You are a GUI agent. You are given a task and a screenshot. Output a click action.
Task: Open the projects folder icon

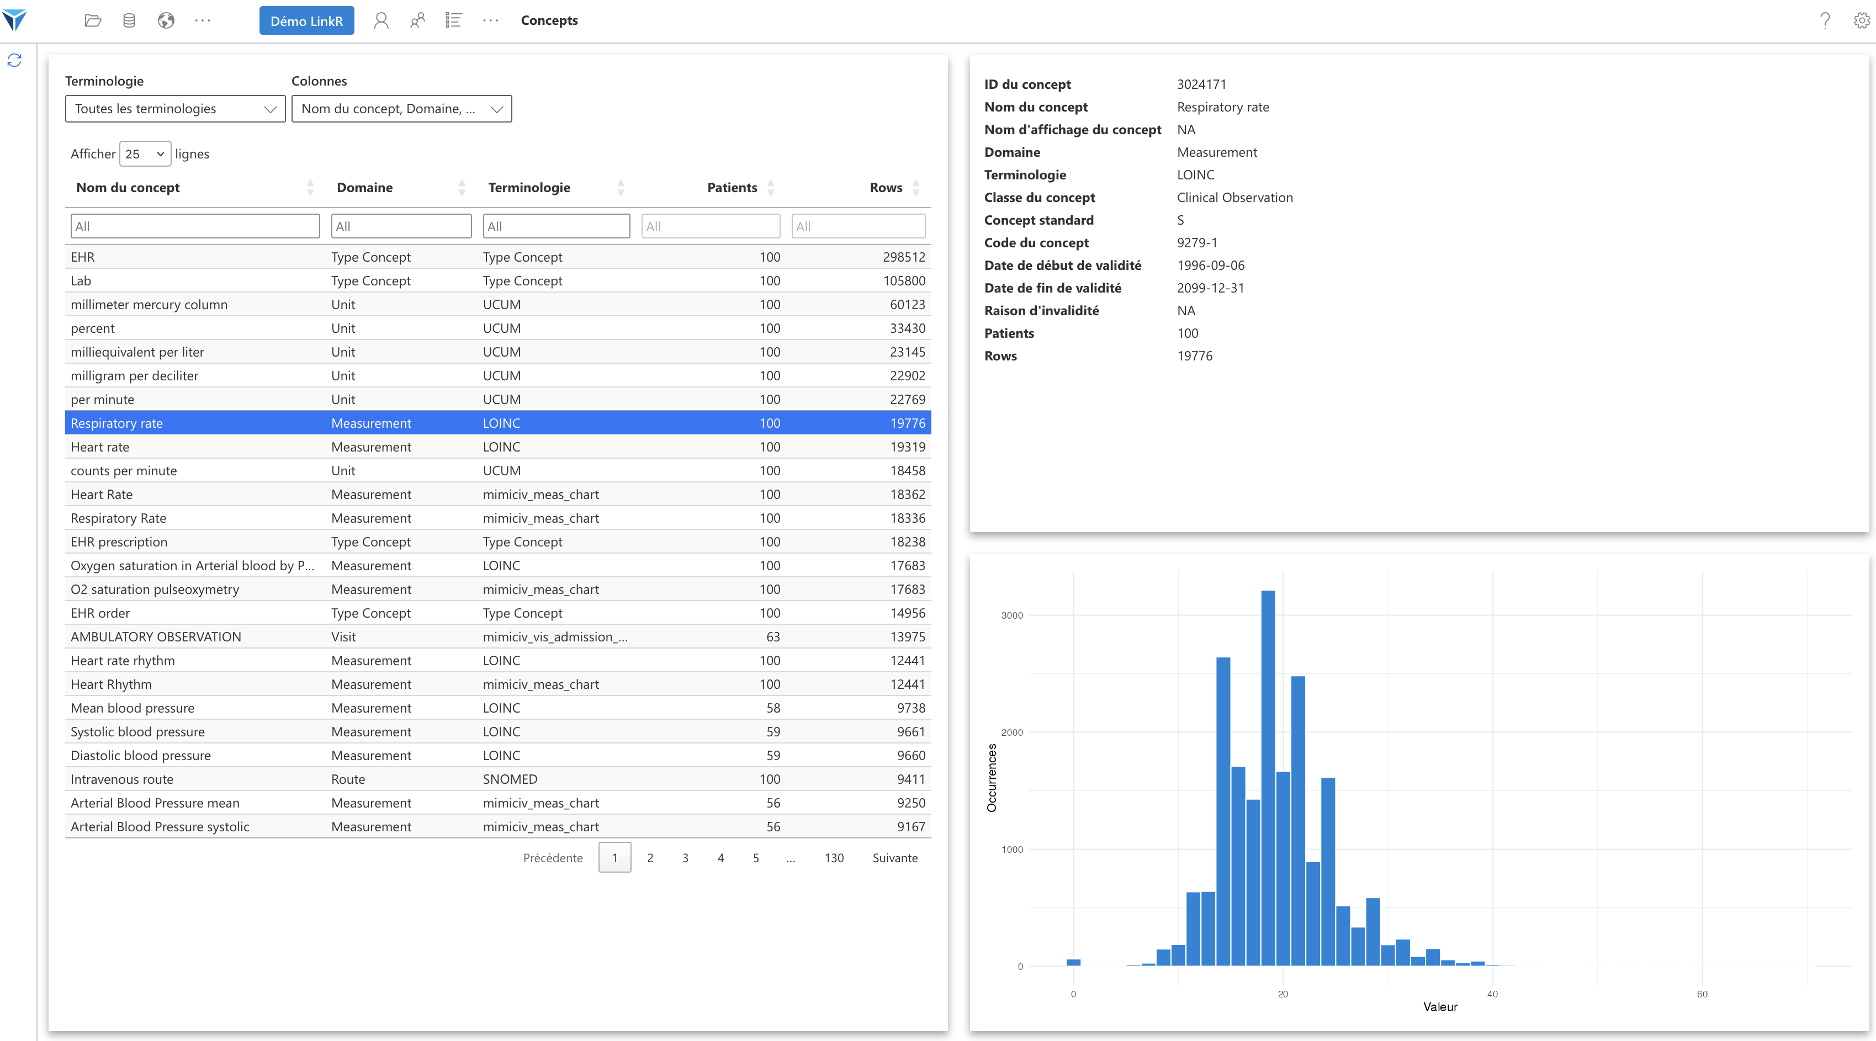click(x=93, y=20)
